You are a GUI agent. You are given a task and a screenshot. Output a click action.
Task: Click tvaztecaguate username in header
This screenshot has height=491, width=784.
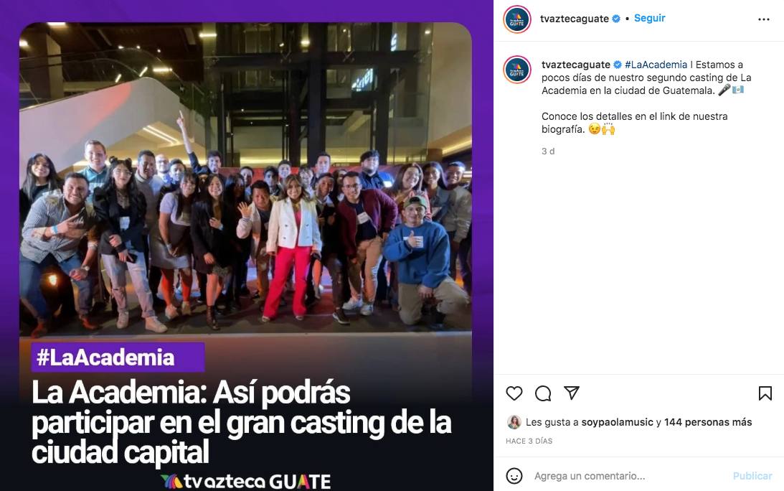[x=575, y=19]
